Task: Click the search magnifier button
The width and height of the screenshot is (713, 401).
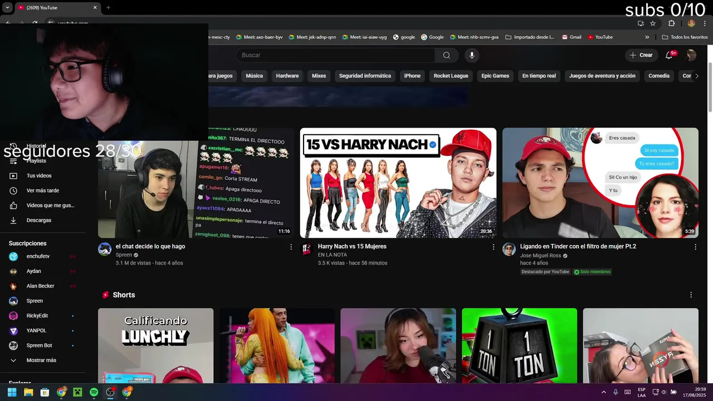Action: tap(447, 55)
